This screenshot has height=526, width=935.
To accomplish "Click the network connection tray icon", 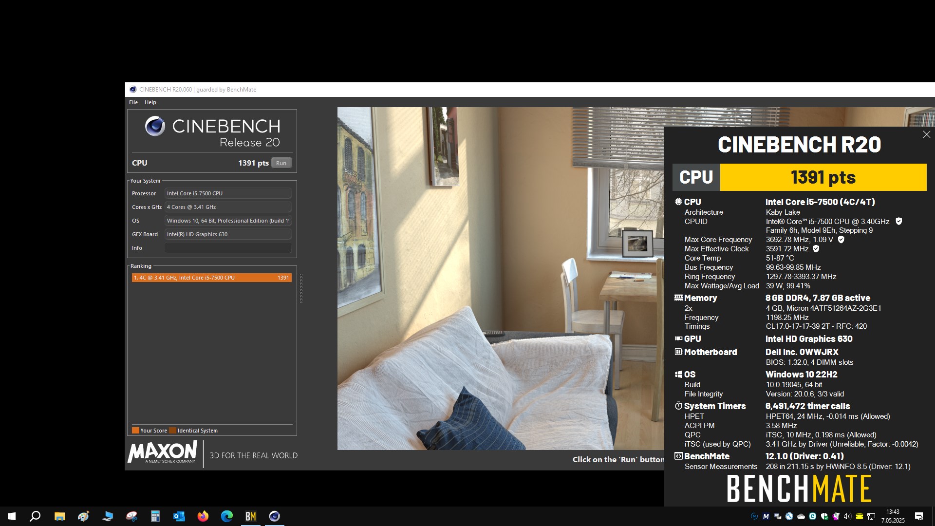I will (x=871, y=516).
